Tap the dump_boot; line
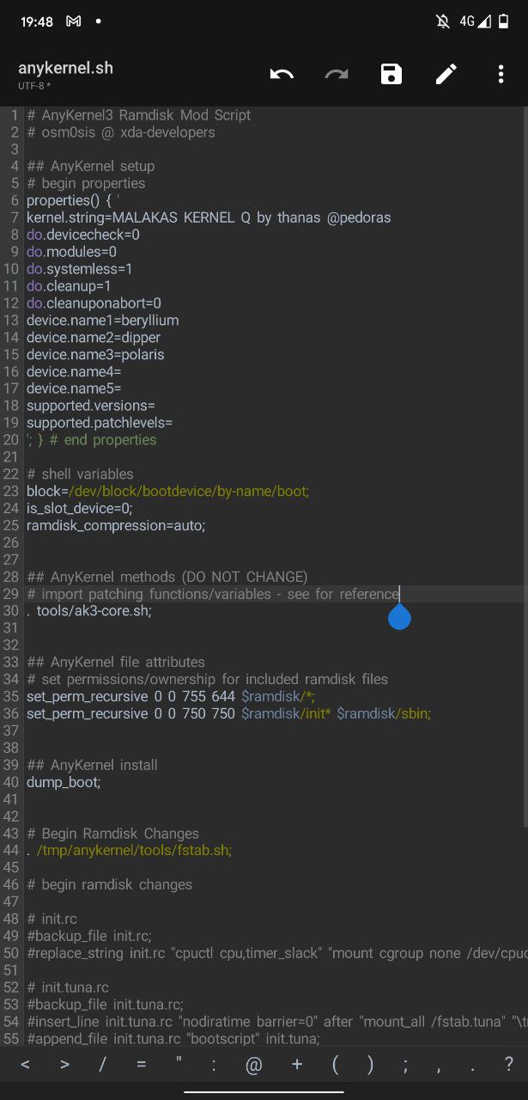 pyautogui.click(x=64, y=782)
